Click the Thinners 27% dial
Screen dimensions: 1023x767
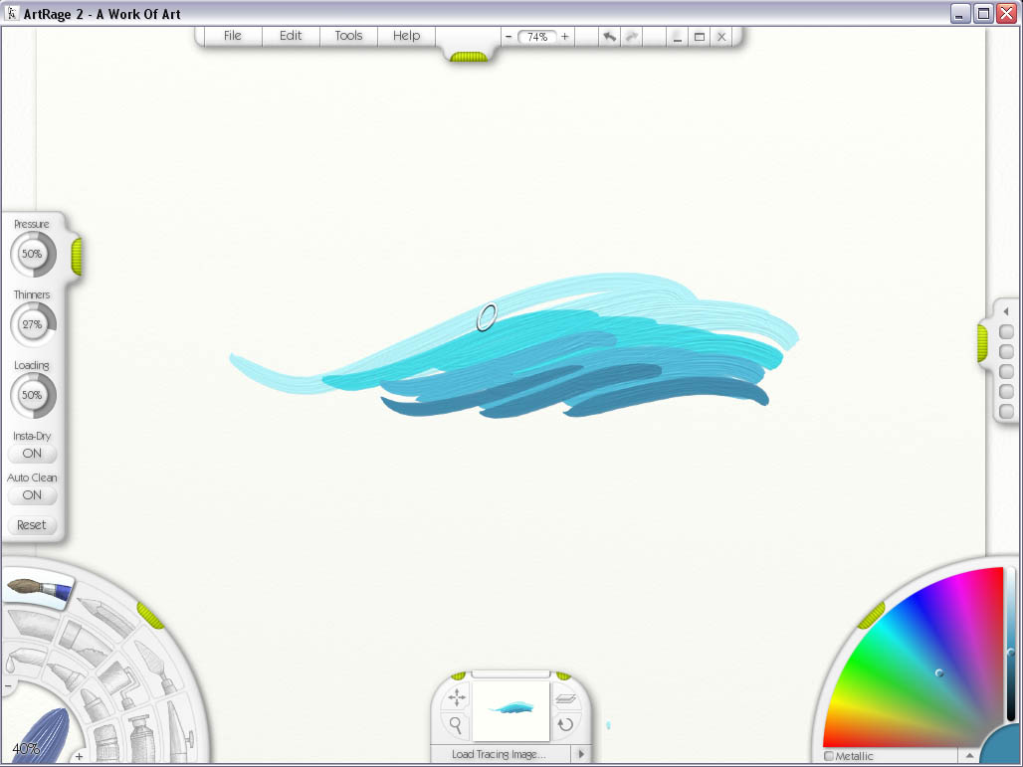pos(33,324)
